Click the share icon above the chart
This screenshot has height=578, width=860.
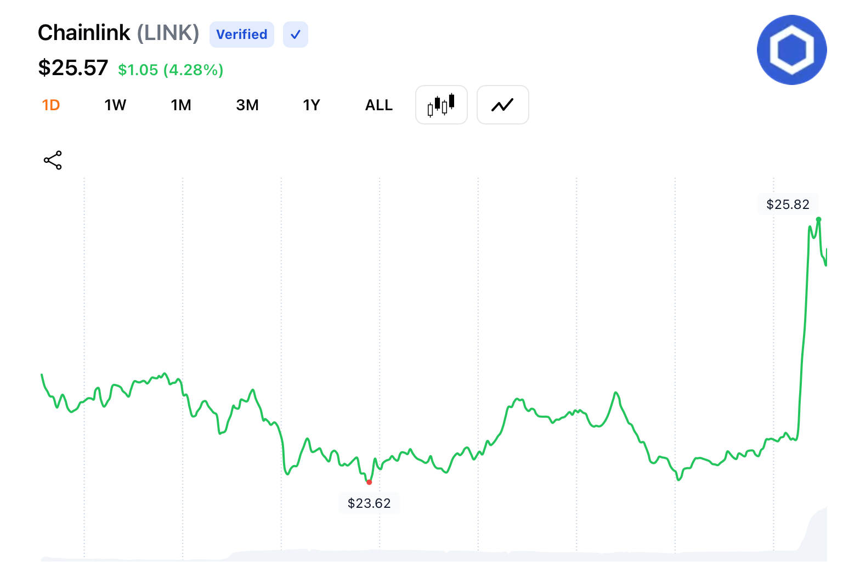click(x=53, y=160)
